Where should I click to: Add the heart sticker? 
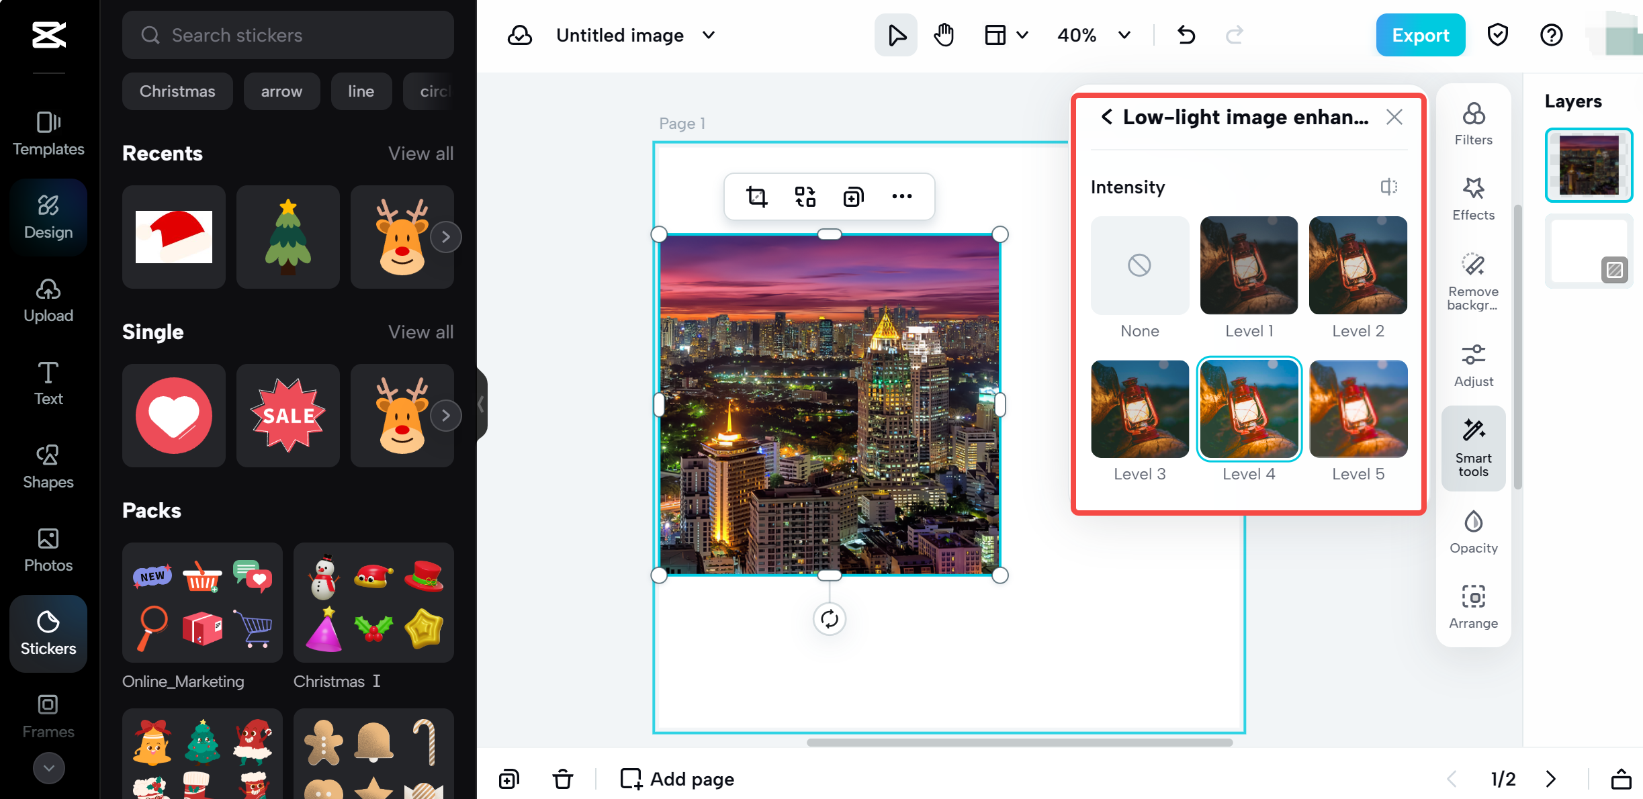(174, 416)
